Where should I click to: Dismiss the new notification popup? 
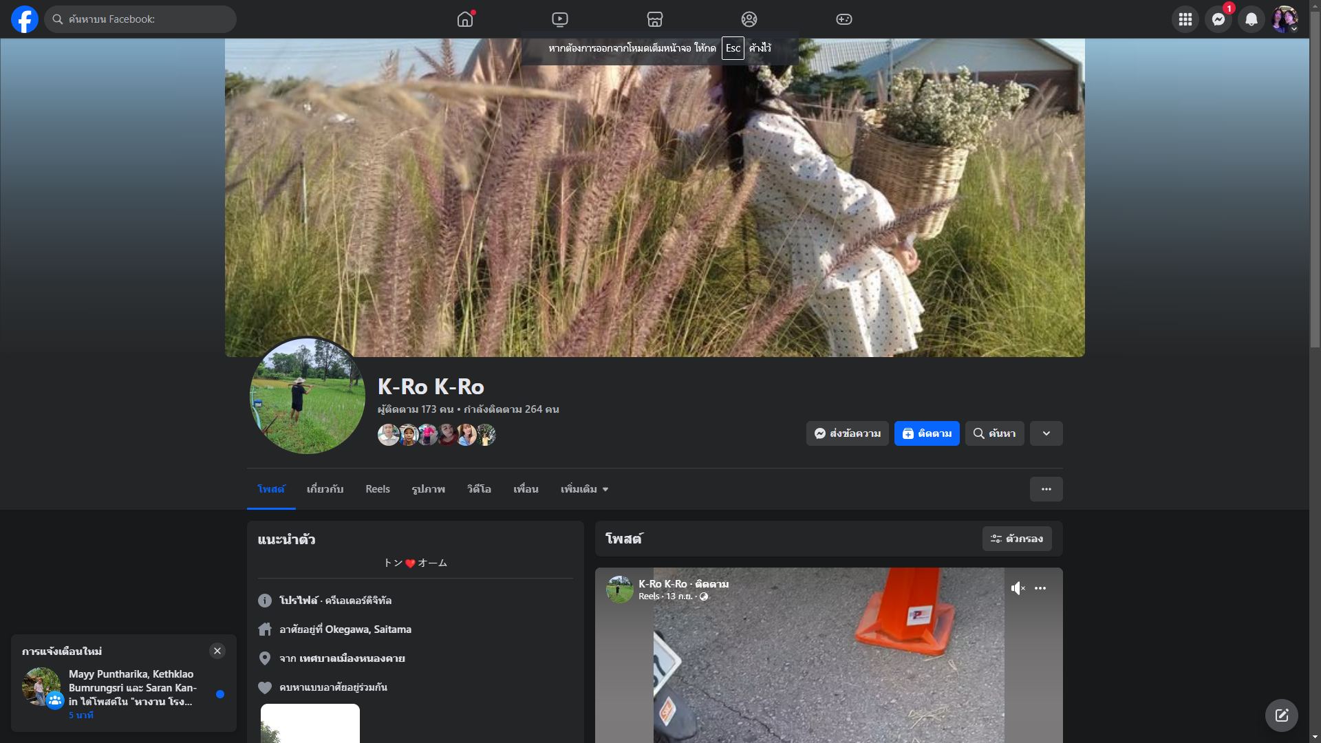(217, 651)
